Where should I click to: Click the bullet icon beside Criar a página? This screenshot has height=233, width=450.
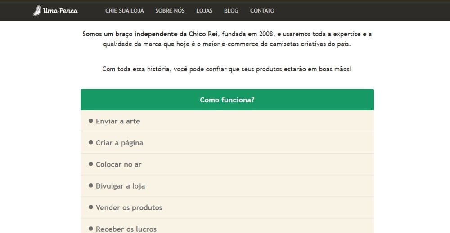point(91,142)
